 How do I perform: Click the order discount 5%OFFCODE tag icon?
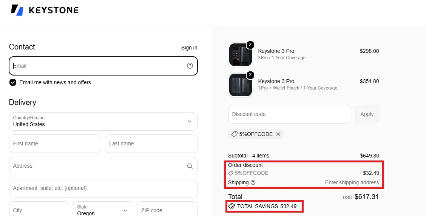coord(231,173)
